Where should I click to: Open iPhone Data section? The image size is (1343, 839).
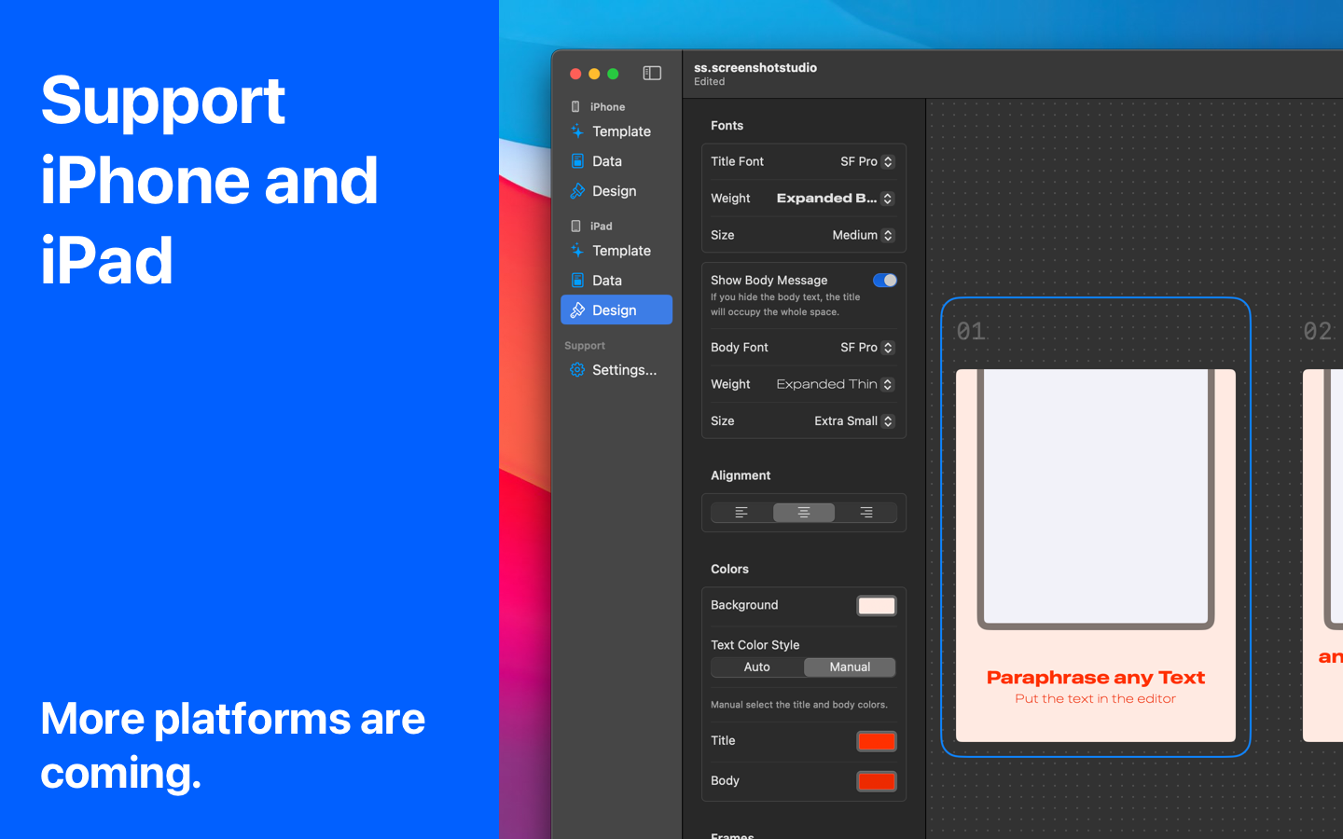click(616, 161)
